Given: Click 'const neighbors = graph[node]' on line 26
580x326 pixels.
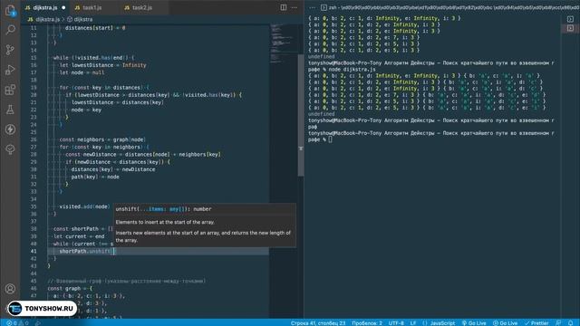Looking at the screenshot, I should coord(102,139).
